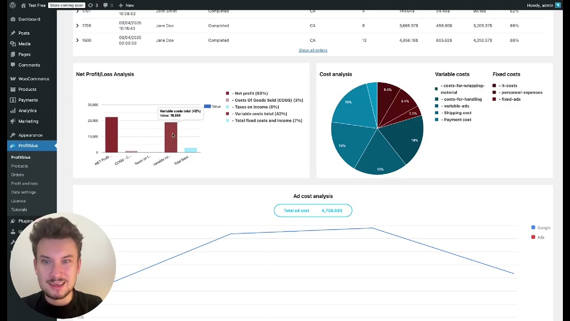Open the WordPress logo in admin bar
570x321 pixels.
[12, 5]
